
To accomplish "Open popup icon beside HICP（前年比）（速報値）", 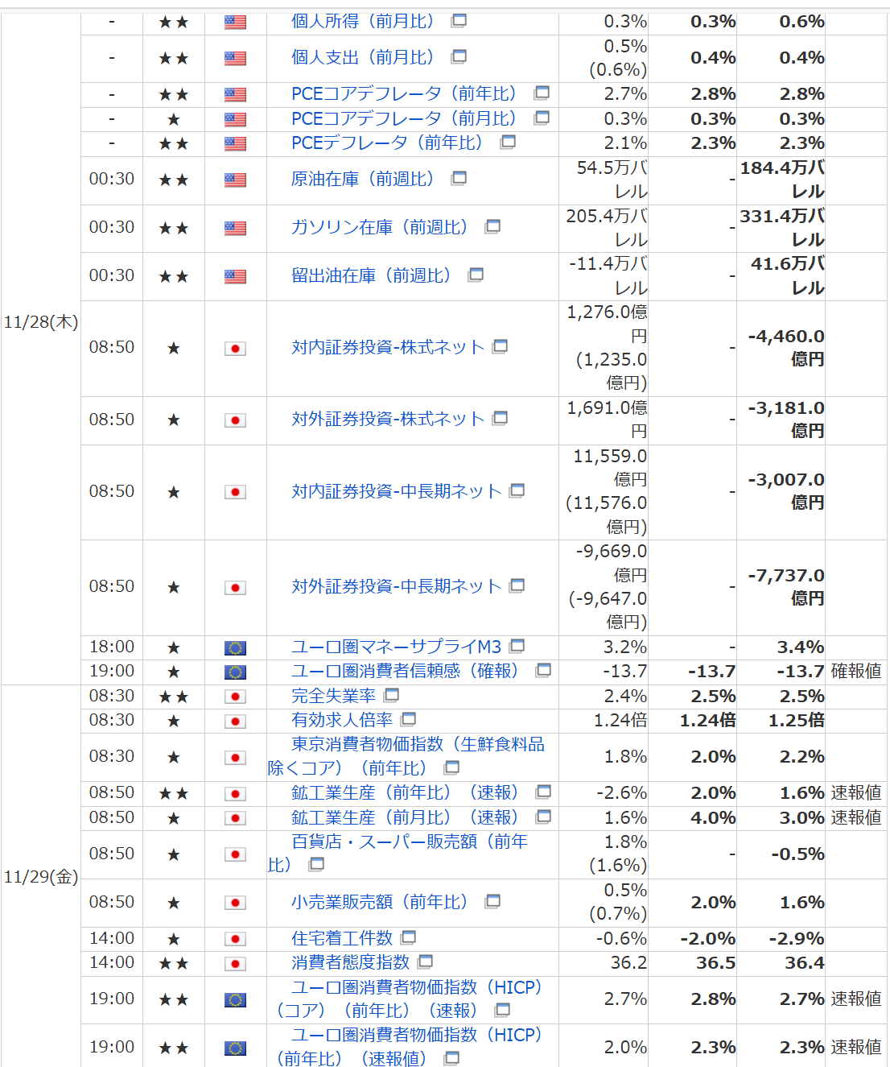I will 451,1058.
